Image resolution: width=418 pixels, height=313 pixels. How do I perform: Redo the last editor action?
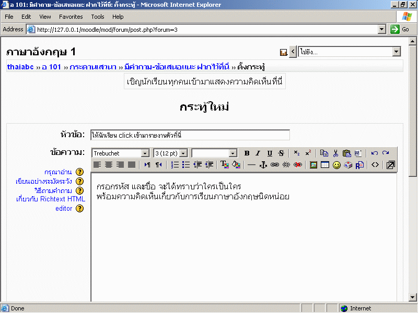(x=386, y=153)
